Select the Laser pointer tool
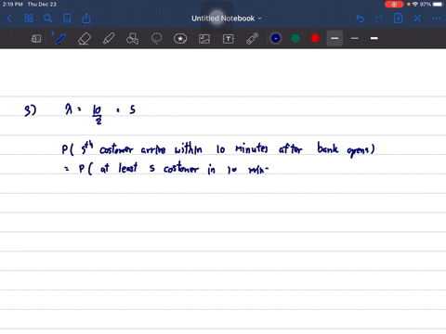The width and height of the screenshot is (446, 334). (x=253, y=39)
